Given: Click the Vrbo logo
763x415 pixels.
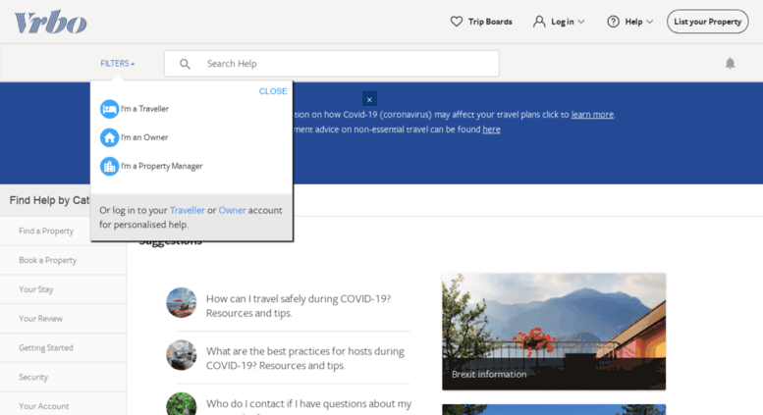Looking at the screenshot, I should coord(51,22).
